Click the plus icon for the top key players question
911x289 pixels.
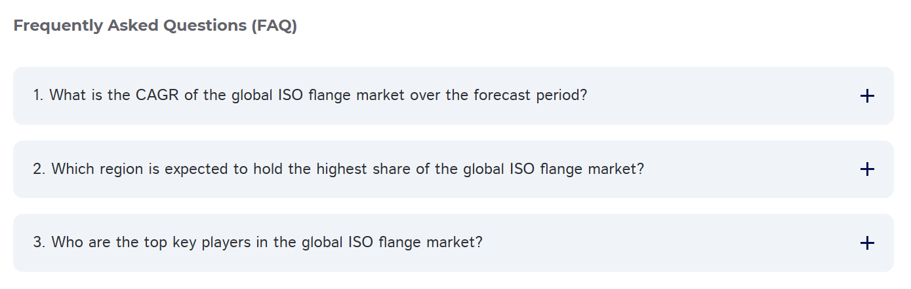(x=866, y=243)
